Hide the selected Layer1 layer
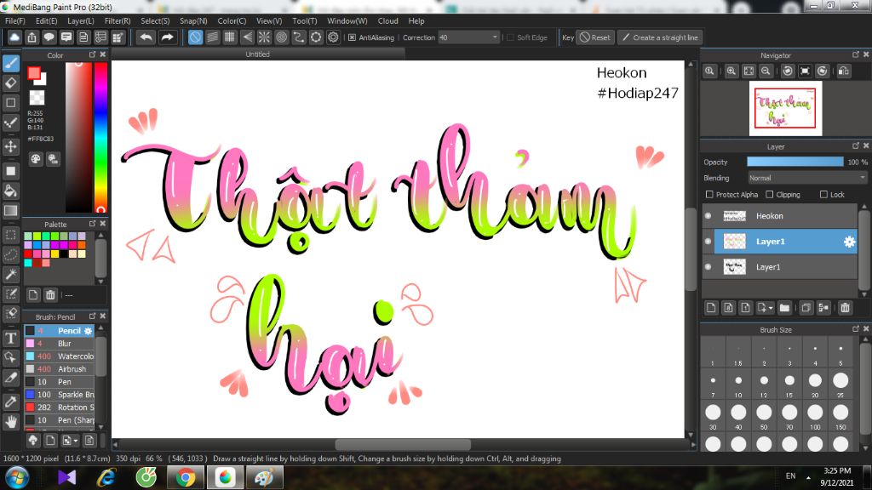This screenshot has width=872, height=490. point(708,241)
